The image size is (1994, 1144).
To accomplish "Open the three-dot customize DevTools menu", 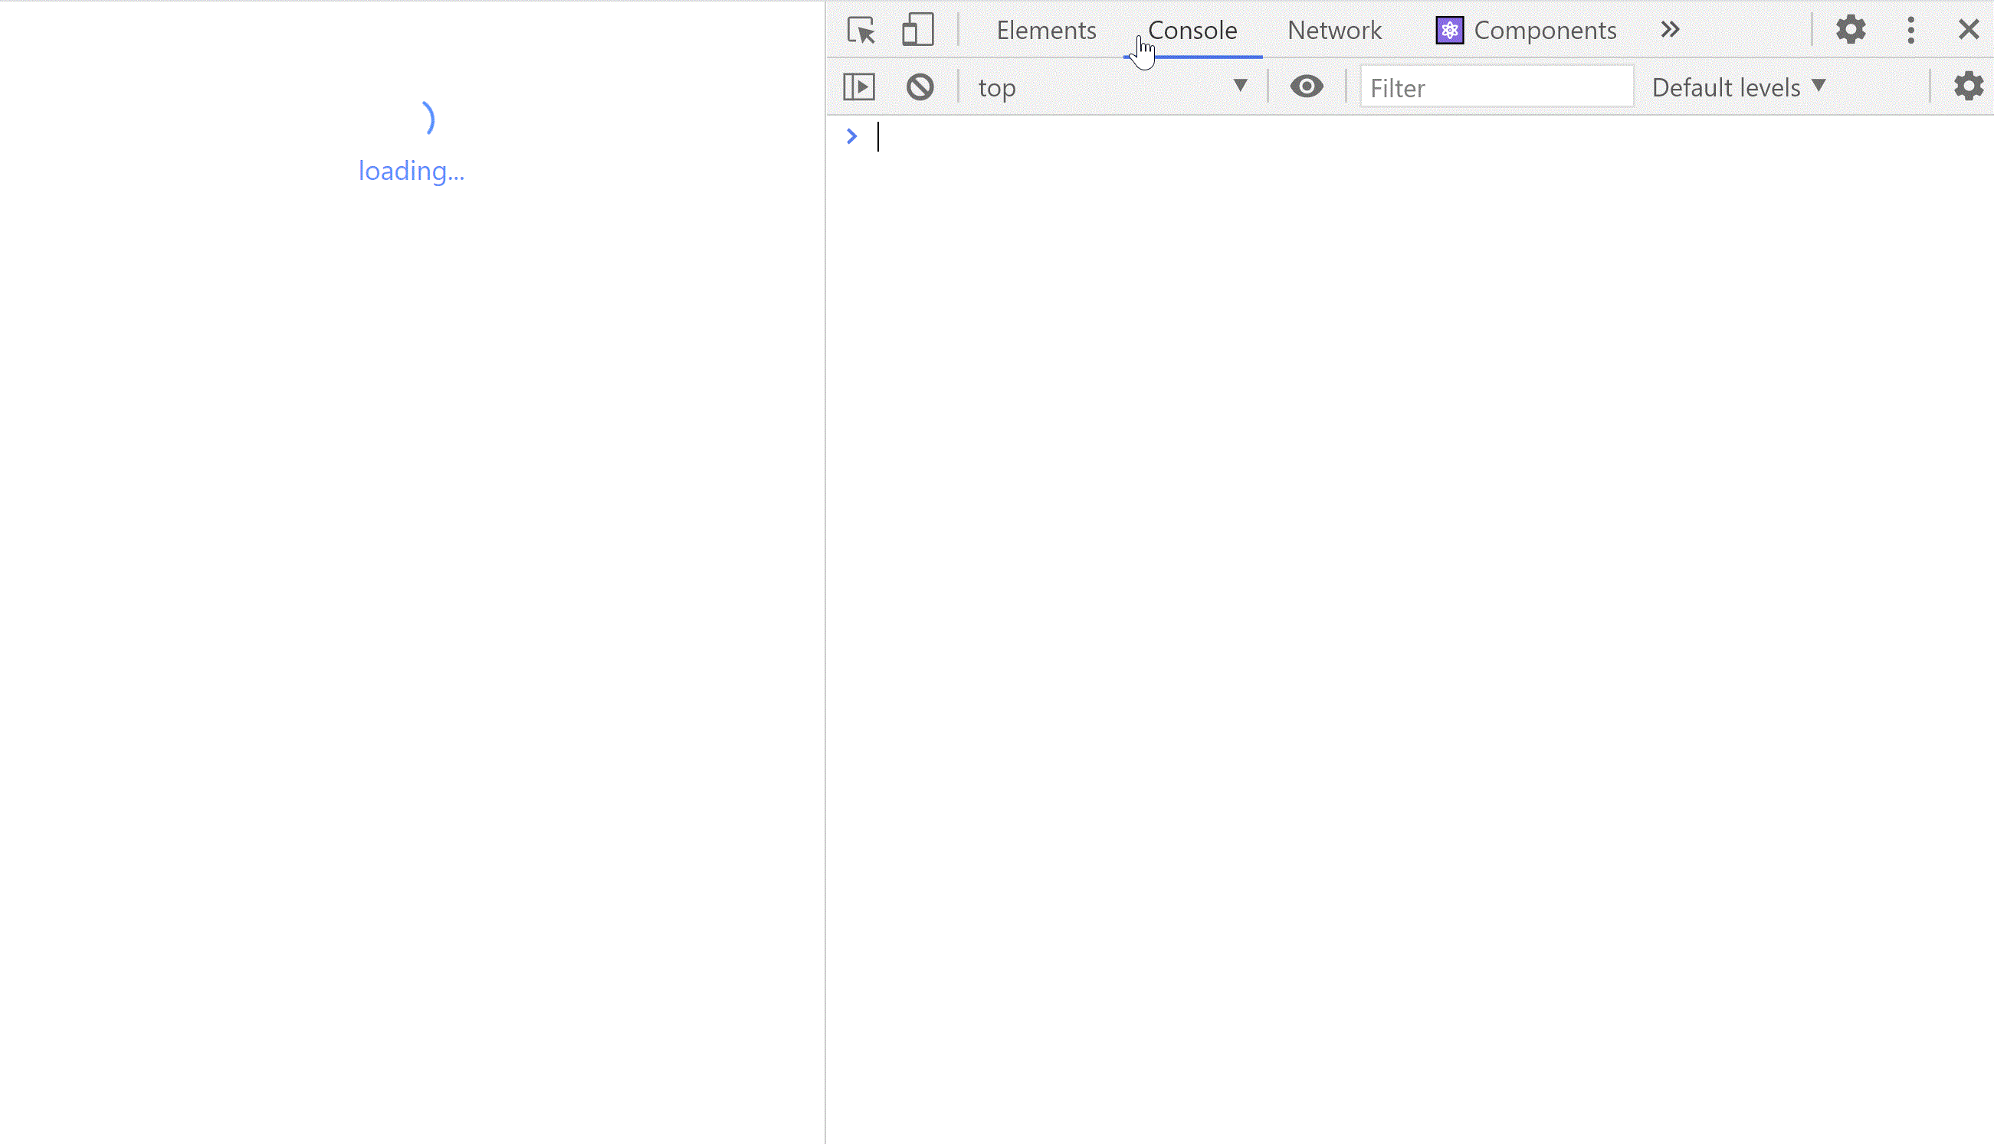I will (x=1910, y=30).
